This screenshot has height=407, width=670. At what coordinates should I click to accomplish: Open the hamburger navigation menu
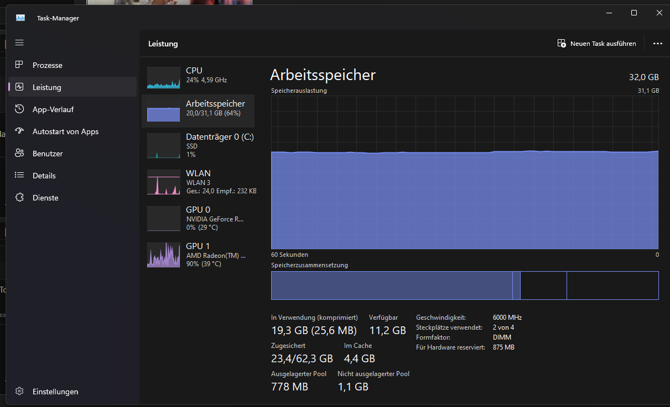(19, 43)
